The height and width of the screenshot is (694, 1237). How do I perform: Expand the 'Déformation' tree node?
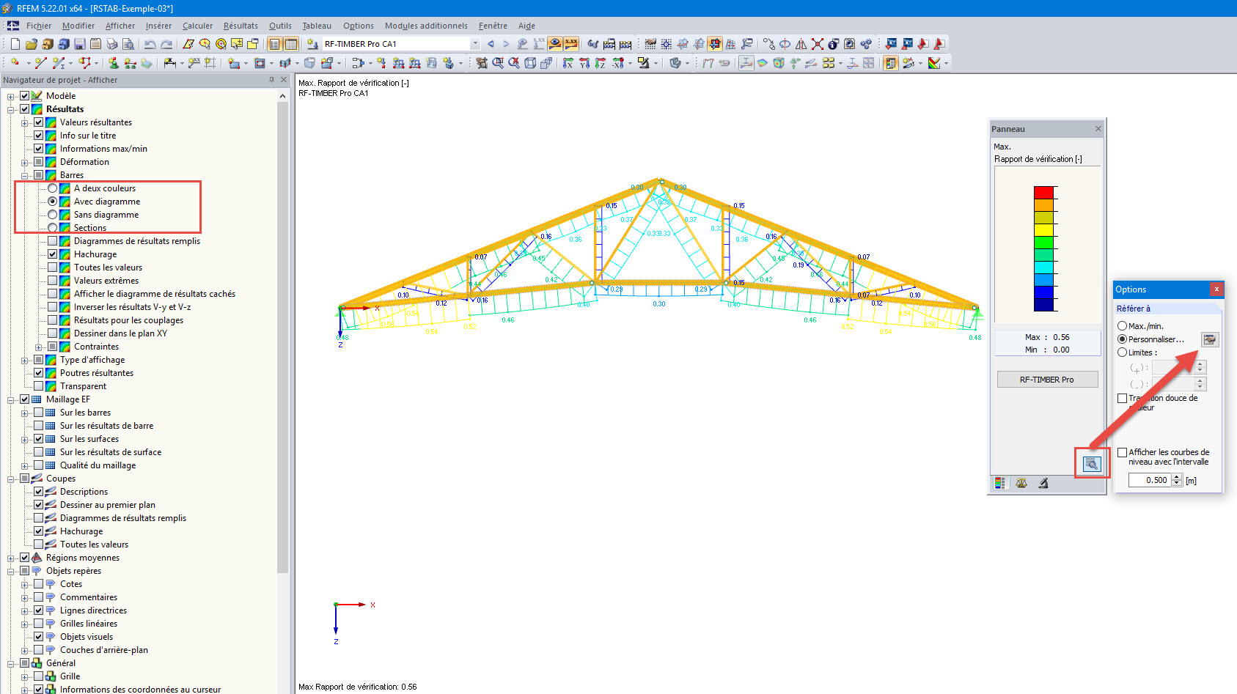click(25, 162)
